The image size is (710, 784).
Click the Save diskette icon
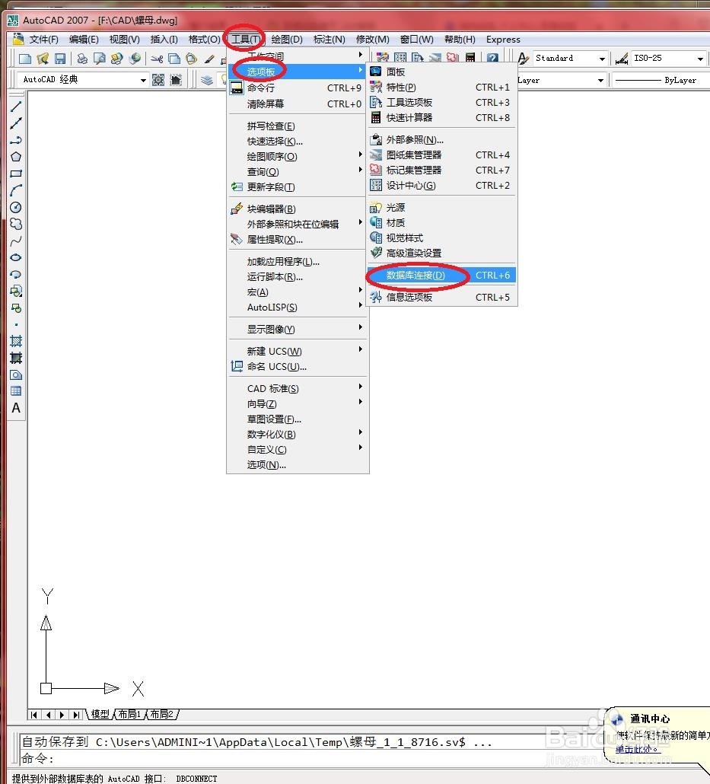(60, 59)
